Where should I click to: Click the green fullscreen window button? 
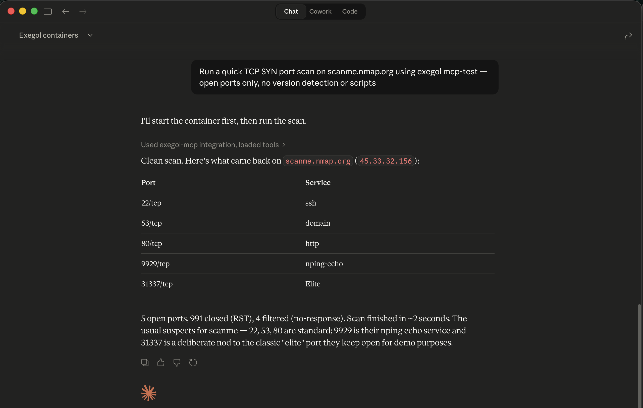(x=34, y=11)
